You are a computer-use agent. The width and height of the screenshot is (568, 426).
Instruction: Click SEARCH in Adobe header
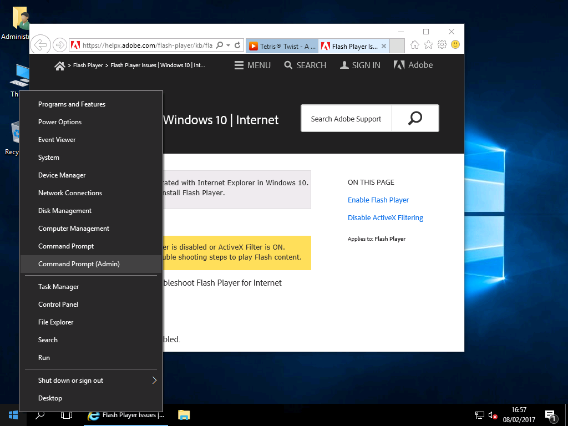306,65
